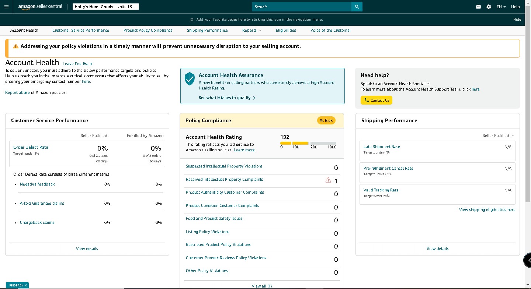
Task: Click the Account Health Rating progress bar
Action: tap(308, 143)
